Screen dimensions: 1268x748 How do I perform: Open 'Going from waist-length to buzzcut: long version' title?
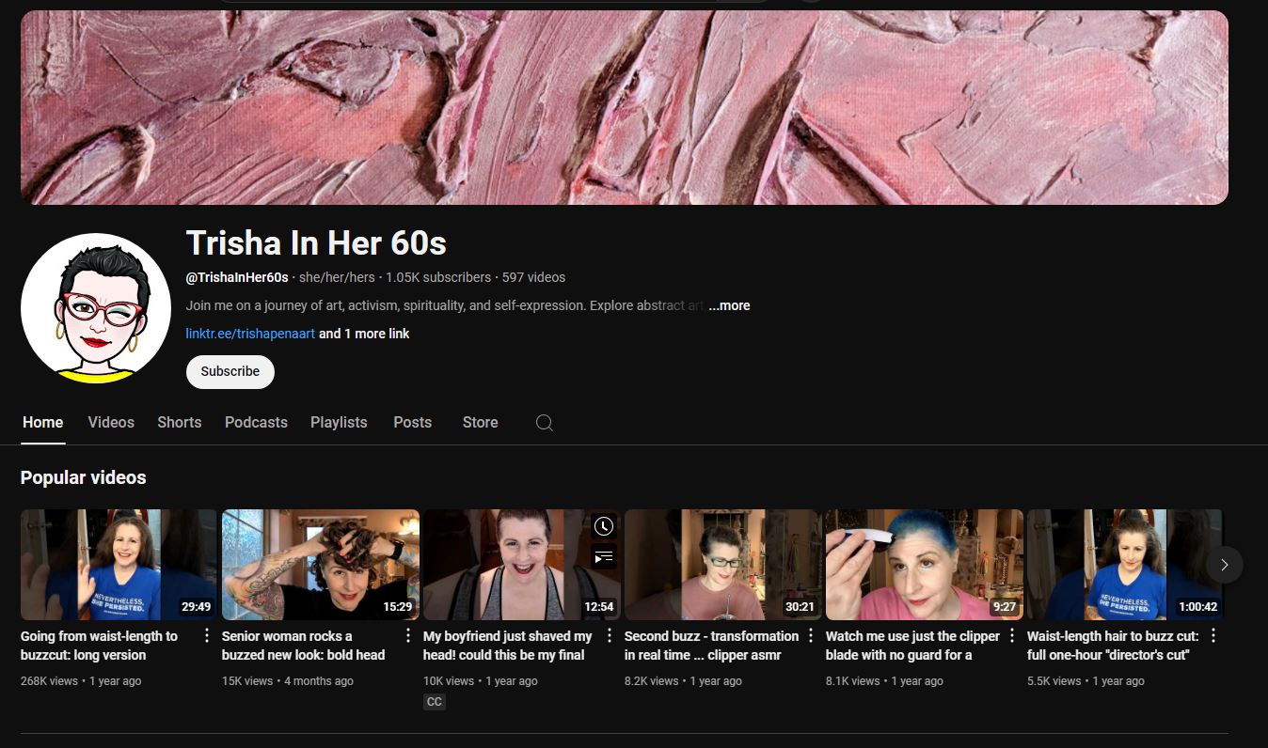99,646
